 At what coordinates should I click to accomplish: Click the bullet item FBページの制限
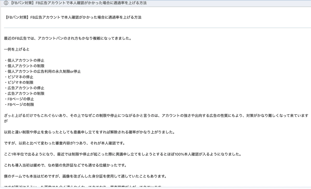19,105
